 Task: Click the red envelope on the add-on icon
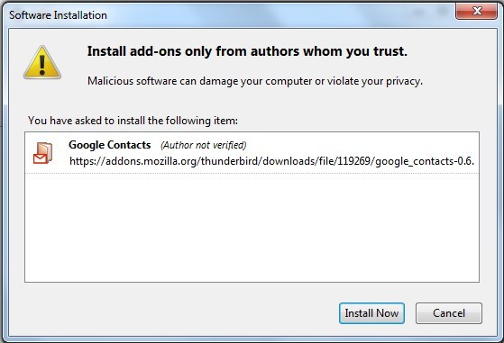pos(41,158)
